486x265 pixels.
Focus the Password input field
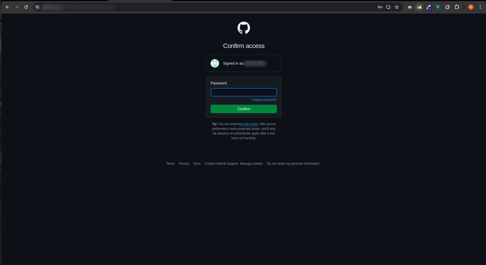tap(244, 92)
